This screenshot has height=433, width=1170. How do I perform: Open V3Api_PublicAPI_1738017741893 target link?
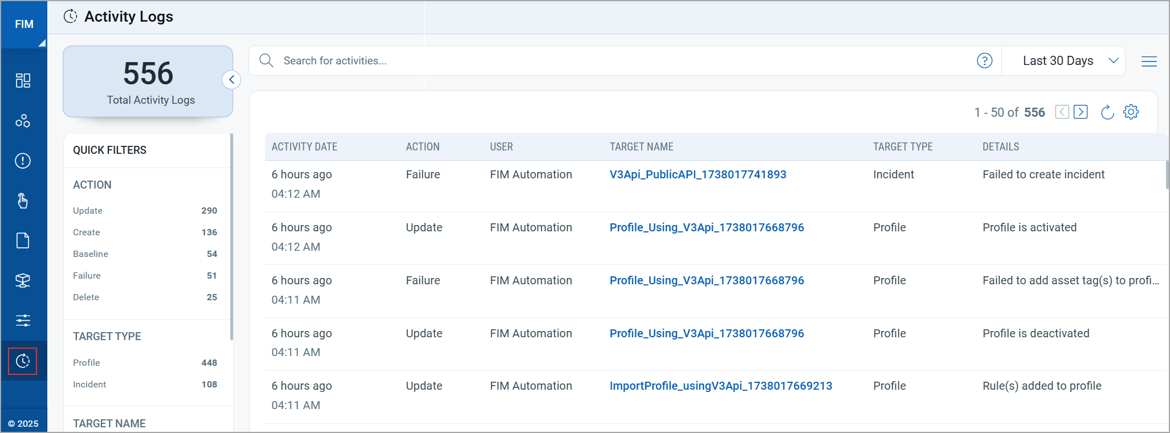pos(698,174)
